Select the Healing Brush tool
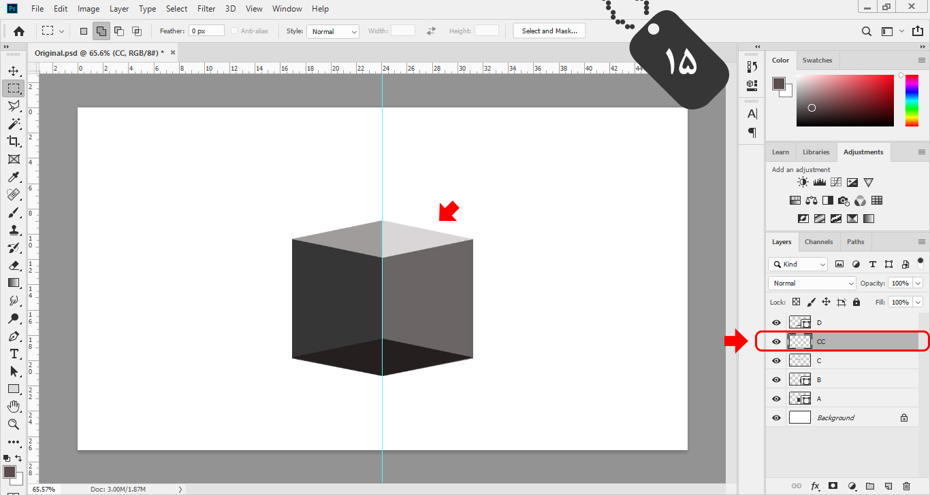The width and height of the screenshot is (930, 495). [14, 194]
